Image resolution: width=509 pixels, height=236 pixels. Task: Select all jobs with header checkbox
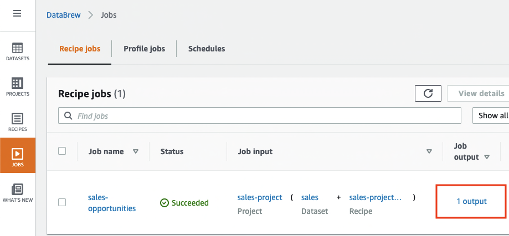[62, 151]
